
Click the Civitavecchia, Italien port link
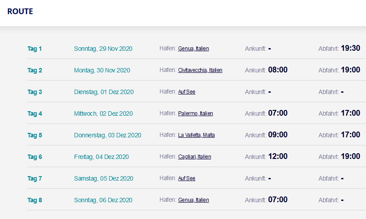coord(200,70)
